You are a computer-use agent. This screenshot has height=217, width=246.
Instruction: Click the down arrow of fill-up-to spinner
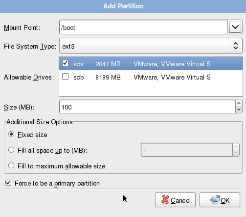point(236,153)
